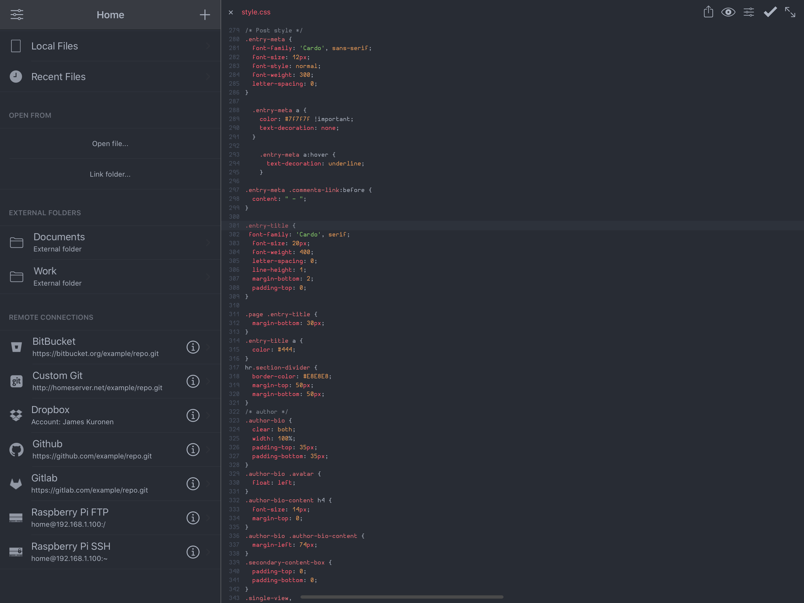804x603 pixels.
Task: Expand editor to full screen
Action: [x=790, y=12]
